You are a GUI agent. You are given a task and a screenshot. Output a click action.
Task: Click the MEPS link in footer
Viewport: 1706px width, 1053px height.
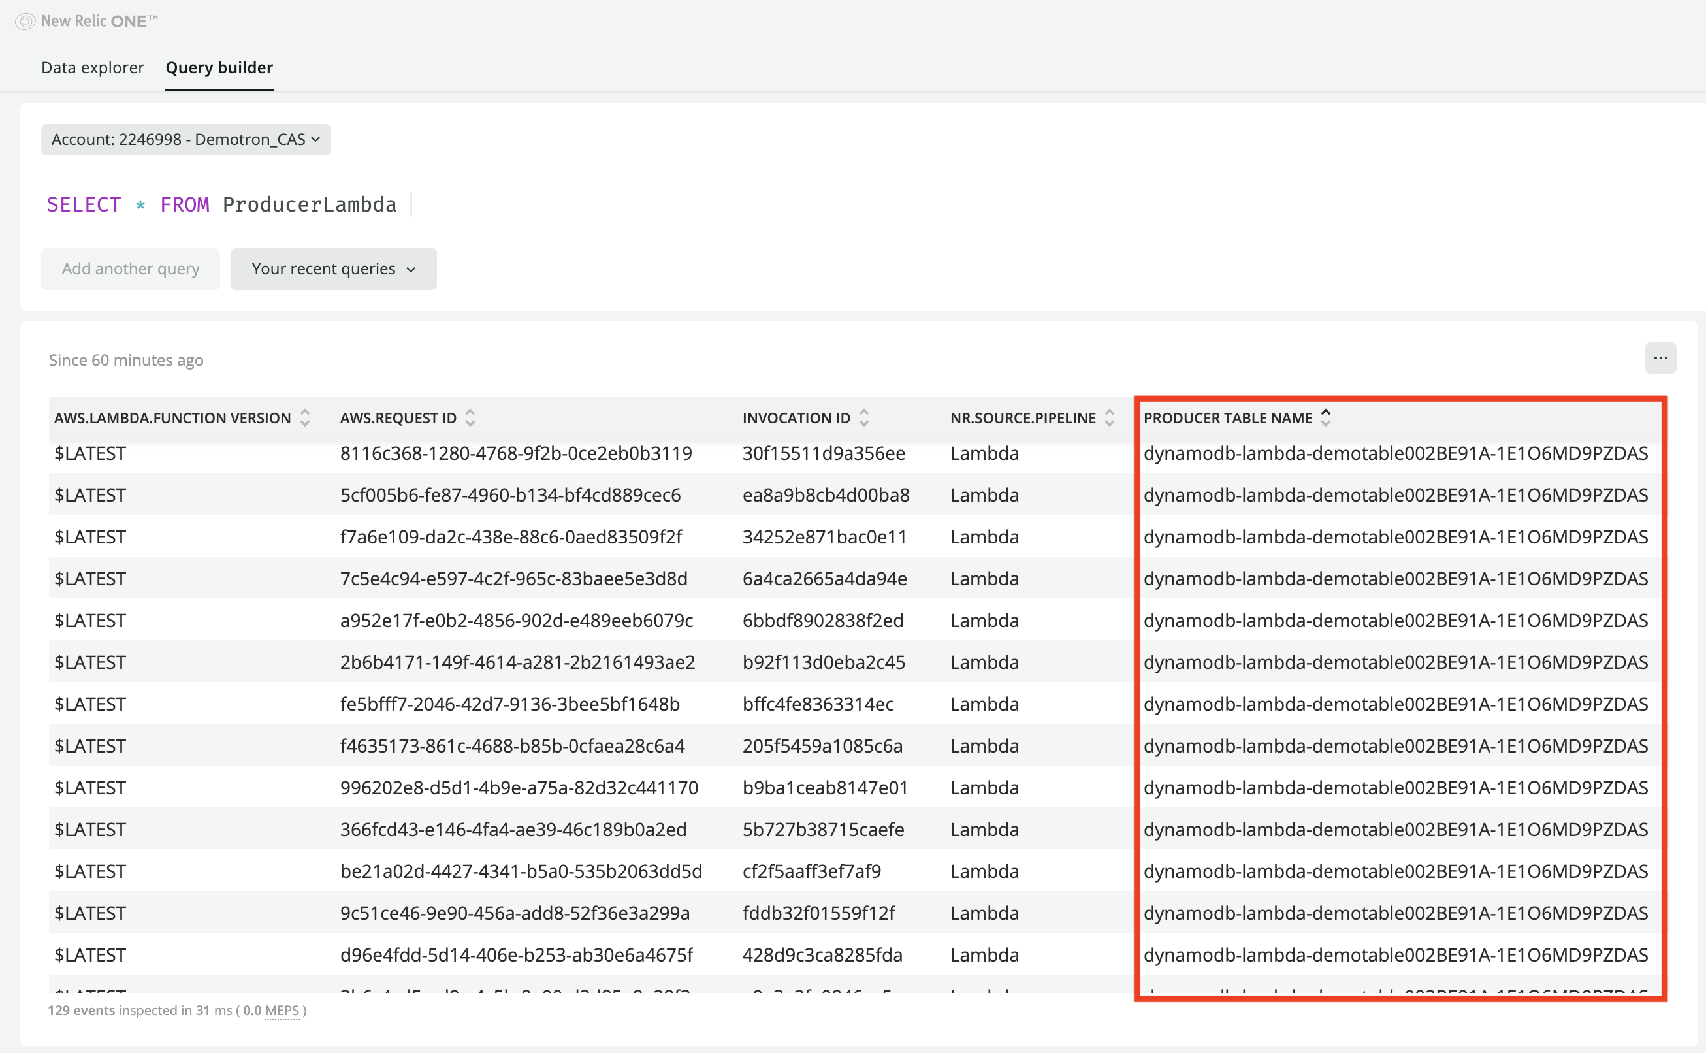(x=282, y=1011)
